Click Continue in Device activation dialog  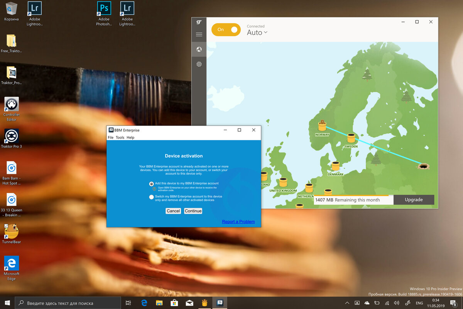(193, 211)
